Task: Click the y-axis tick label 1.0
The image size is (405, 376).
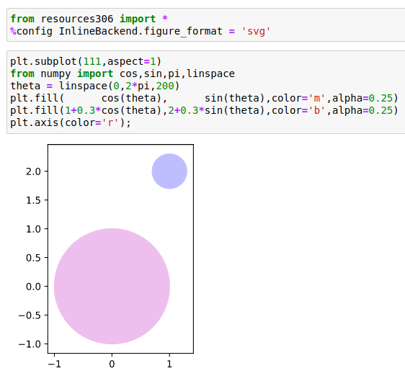Action: pyautogui.click(x=33, y=229)
